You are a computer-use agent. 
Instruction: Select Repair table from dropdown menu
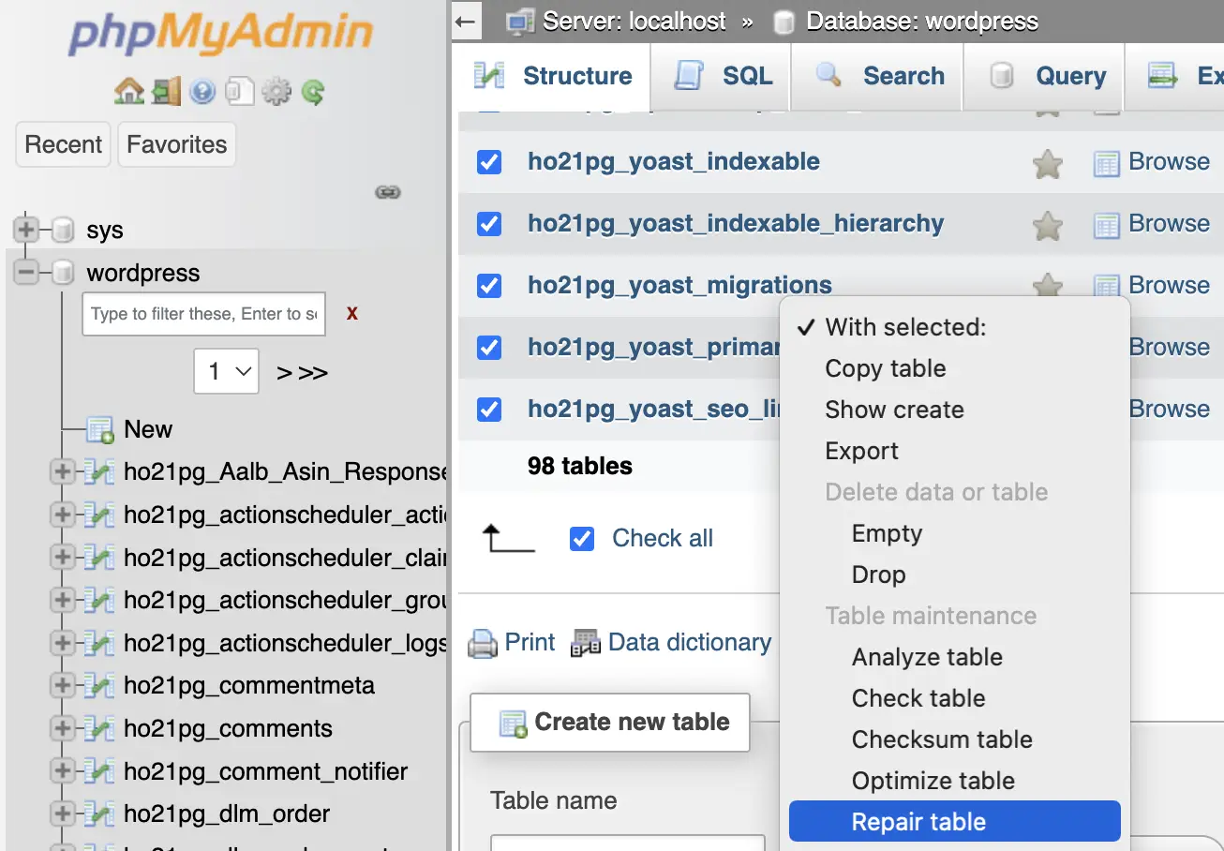(x=955, y=822)
